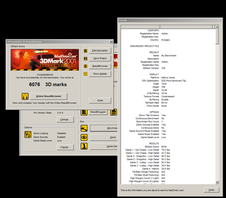
Task: Click the Game Demo joystick icon
Action: 84,146
